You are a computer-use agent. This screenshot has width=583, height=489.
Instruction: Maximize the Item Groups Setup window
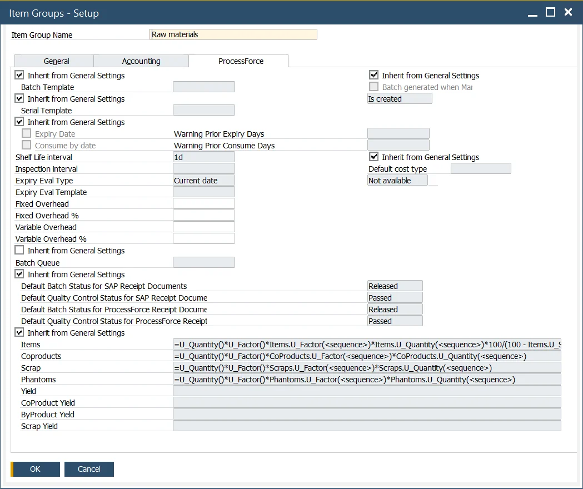pos(550,12)
